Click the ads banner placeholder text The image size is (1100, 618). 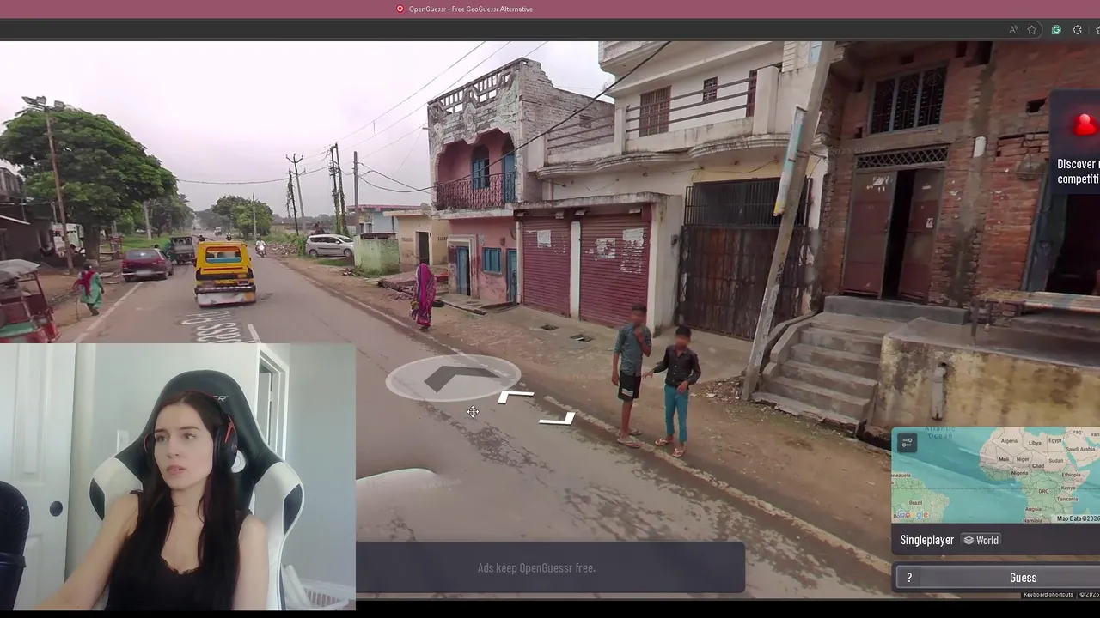coord(536,567)
